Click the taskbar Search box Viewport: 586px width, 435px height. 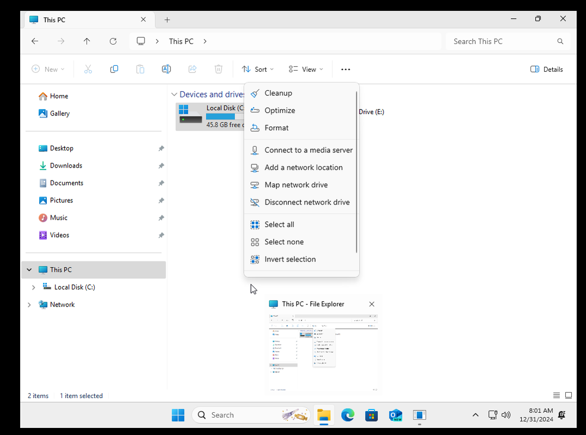point(251,415)
